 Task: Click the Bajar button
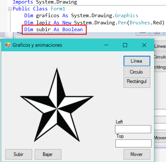(x=48, y=154)
